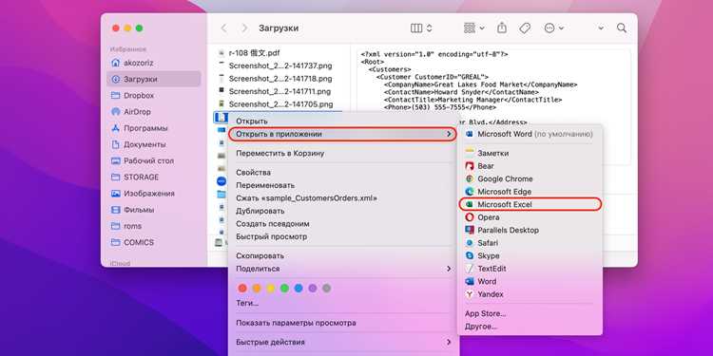This screenshot has width=713, height=356.
Task: Open with Microsoft Excel
Action: click(x=530, y=205)
